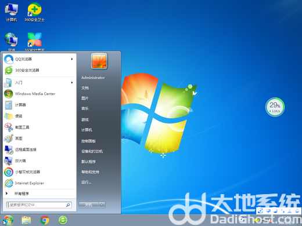Image resolution: width=302 pixels, height=226 pixels.
Task: Open 图片 Pictures library
Action: click(85, 99)
